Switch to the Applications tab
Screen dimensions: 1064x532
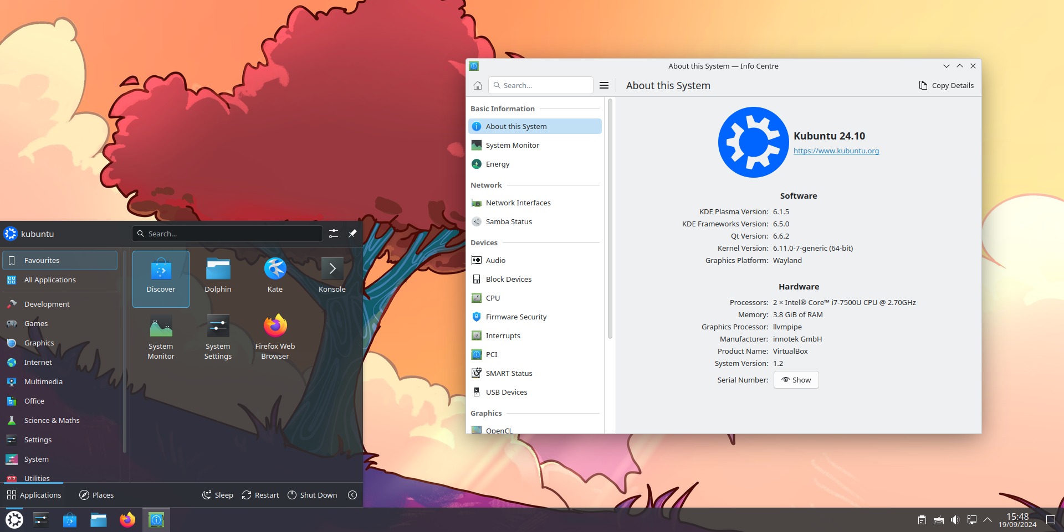[x=34, y=495]
